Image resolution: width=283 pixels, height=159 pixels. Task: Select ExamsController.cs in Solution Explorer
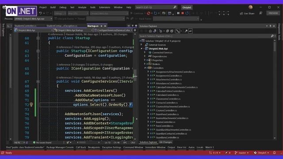(165, 122)
